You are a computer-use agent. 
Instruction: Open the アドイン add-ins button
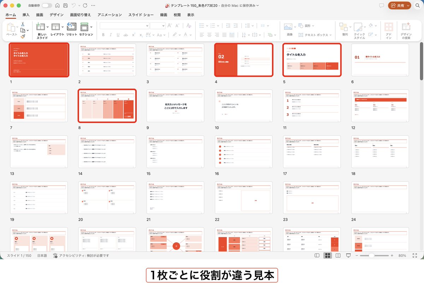(x=389, y=31)
